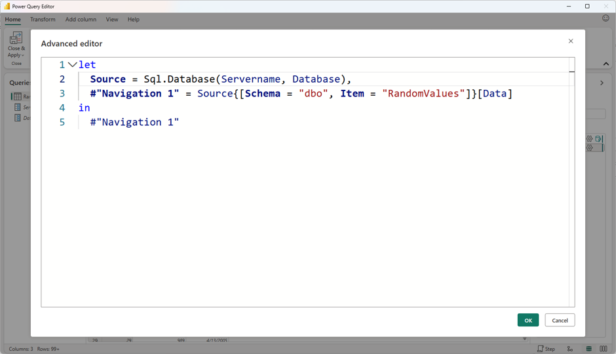Viewport: 616px width, 354px height.
Task: Switch to column schema view icon
Action: click(604, 349)
